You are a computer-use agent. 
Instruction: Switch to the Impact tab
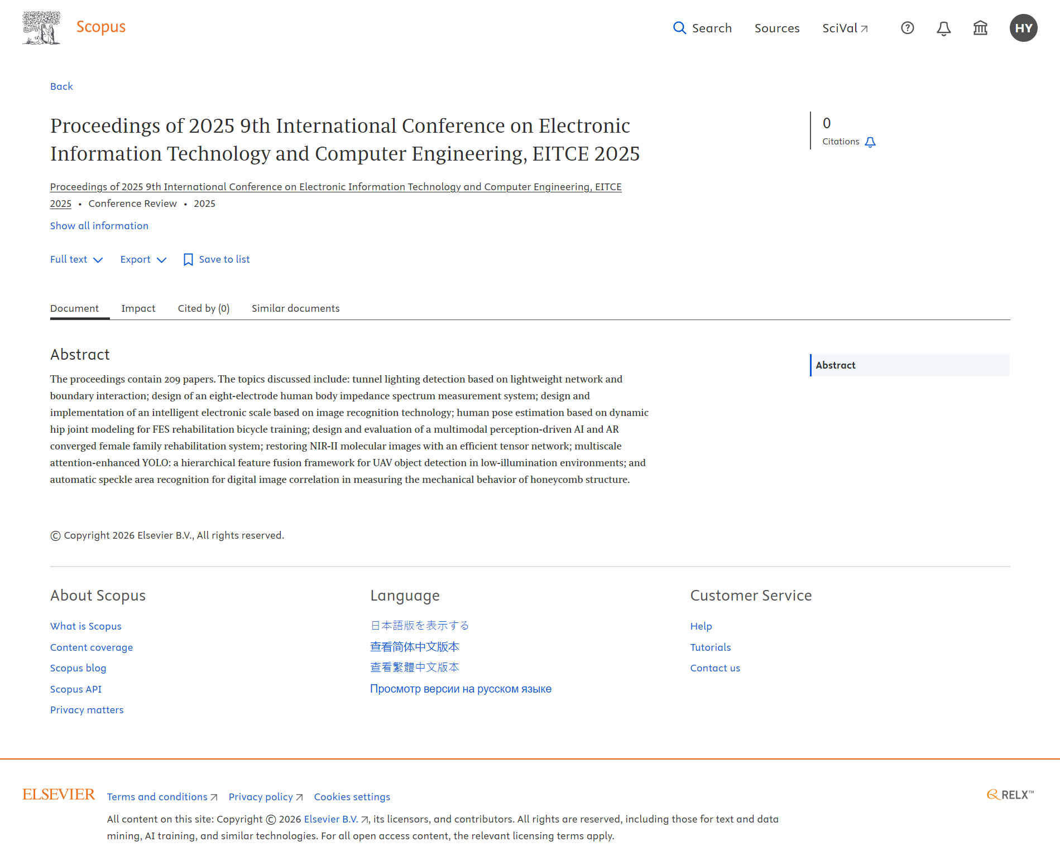tap(138, 308)
